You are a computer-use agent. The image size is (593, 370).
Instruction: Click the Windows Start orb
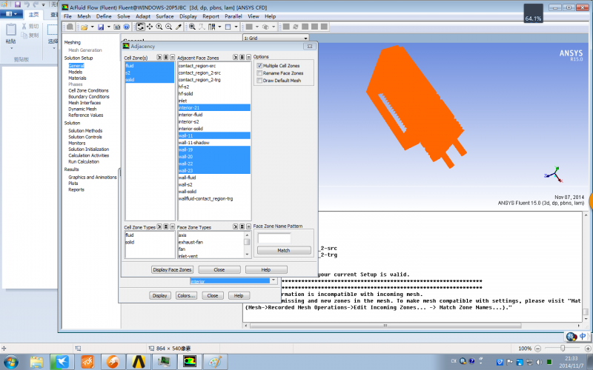pos(10,361)
